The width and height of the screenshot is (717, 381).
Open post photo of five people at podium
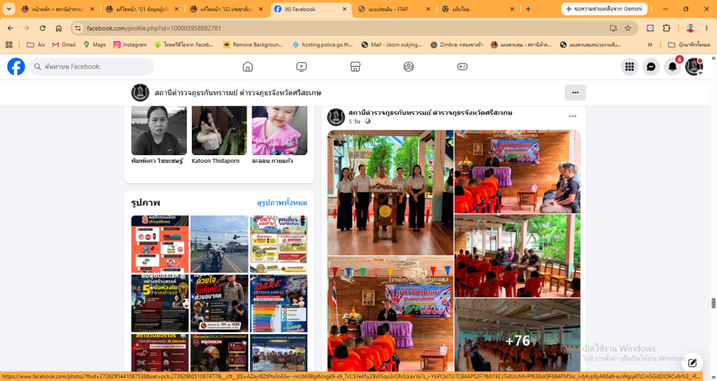[x=391, y=192]
